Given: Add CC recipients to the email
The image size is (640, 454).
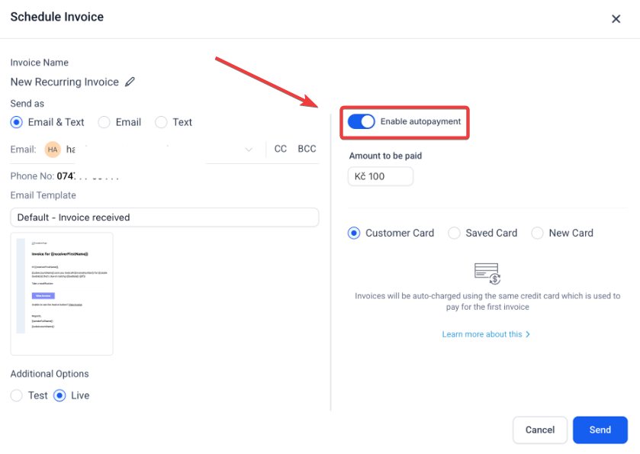Looking at the screenshot, I should coord(281,149).
